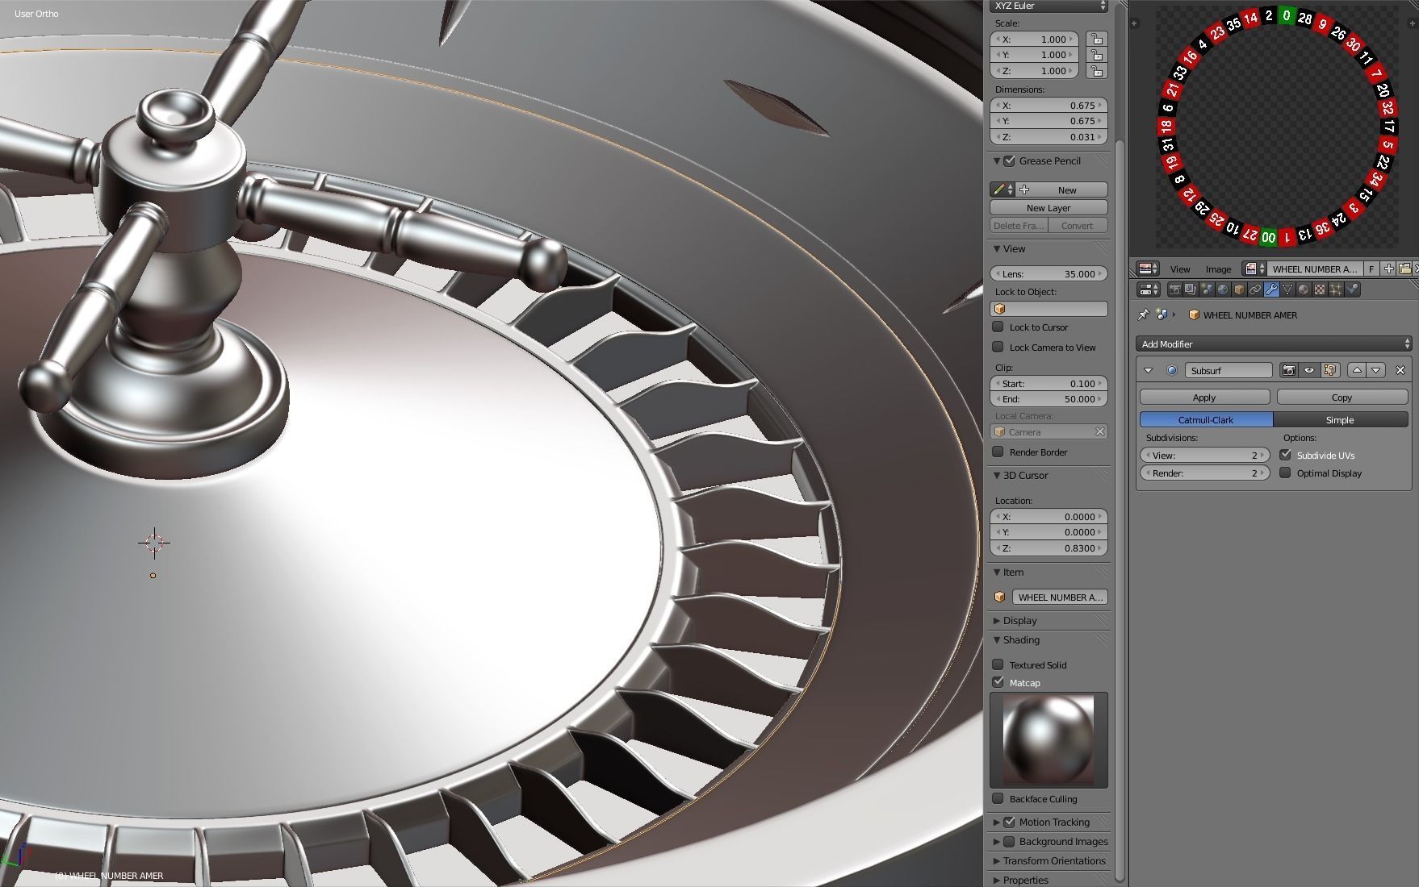Expand the Transform Orientations panel
The width and height of the screenshot is (1419, 887).
tap(997, 861)
